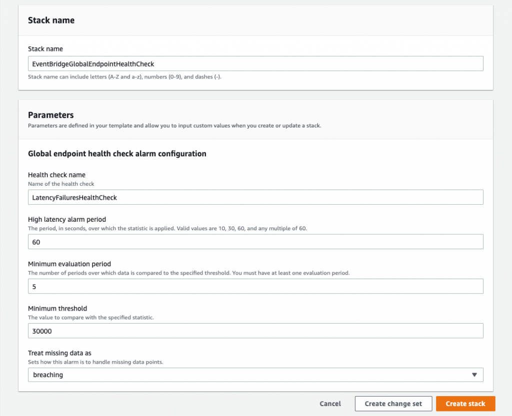Cancel the stack creation
The width and height of the screenshot is (512, 416).
[x=330, y=404]
